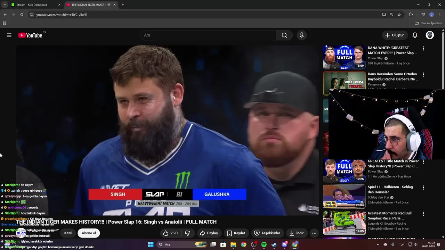The width and height of the screenshot is (445, 250).
Task: Open YouTube notifications bell
Action: pyautogui.click(x=415, y=35)
